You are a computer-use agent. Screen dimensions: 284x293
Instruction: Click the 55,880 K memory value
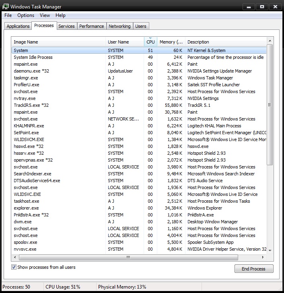pyautogui.click(x=173, y=105)
